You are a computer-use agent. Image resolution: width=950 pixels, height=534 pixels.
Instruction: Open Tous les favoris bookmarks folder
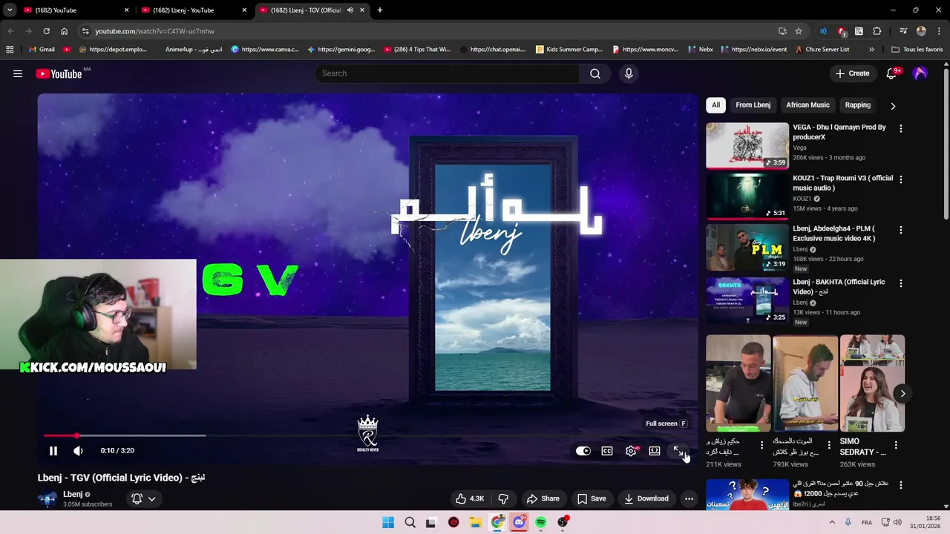coord(917,50)
